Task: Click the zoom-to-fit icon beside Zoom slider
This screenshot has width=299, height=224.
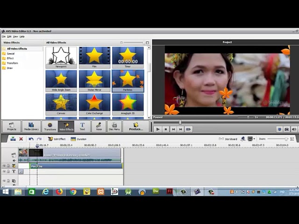Action: pyautogui.click(x=292, y=139)
